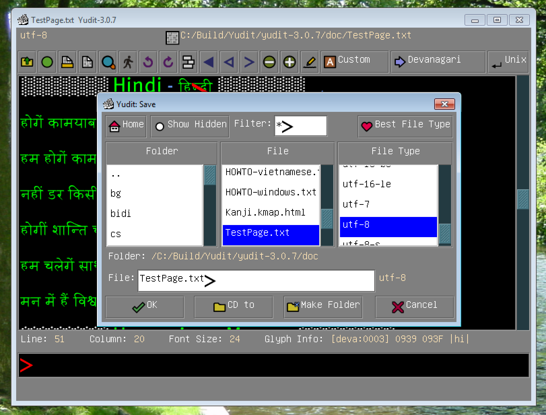Toggle the Unix line ending button
Viewport: 546px width, 415px height.
click(508, 62)
